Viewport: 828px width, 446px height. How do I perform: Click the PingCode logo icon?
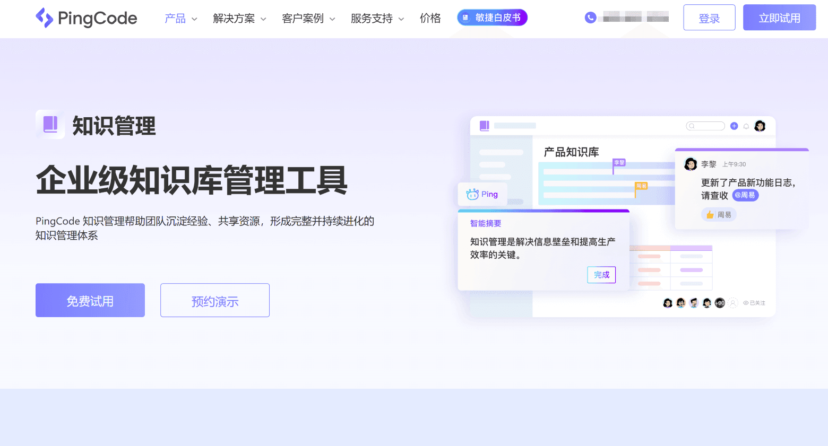point(44,18)
